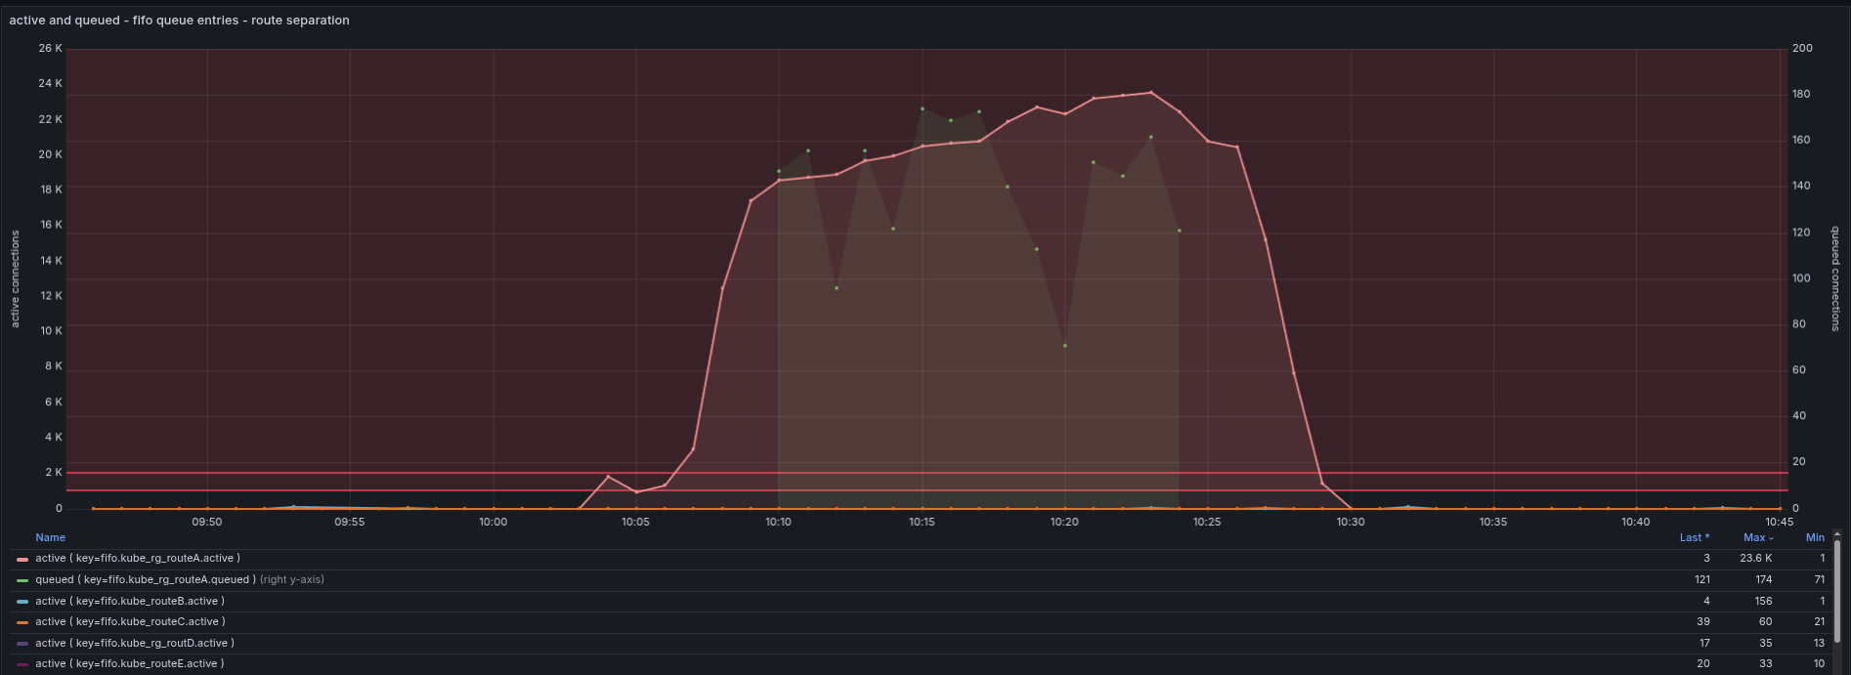Click the Max column sort chevron
The image size is (1851, 675).
pos(1771,538)
